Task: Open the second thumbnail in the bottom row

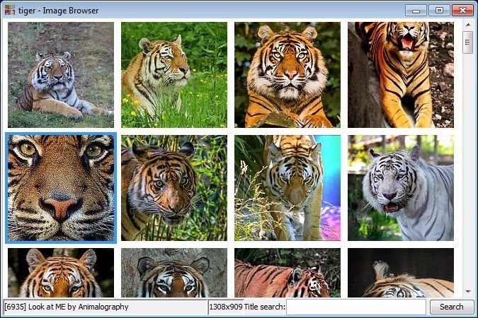Action: pos(173,273)
